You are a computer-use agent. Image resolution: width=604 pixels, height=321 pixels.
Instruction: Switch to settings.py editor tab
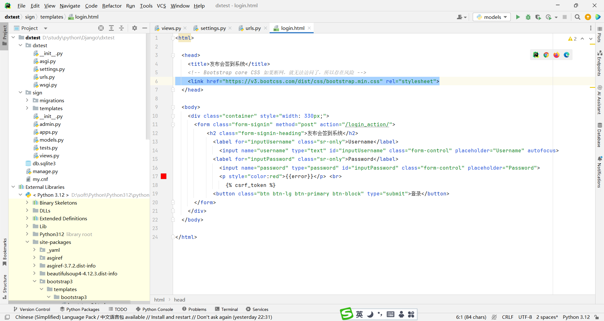click(213, 28)
